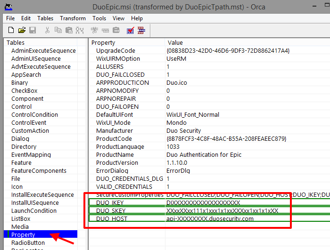
Task: Select the AdvtExecuteSequence table
Action: coord(41,67)
